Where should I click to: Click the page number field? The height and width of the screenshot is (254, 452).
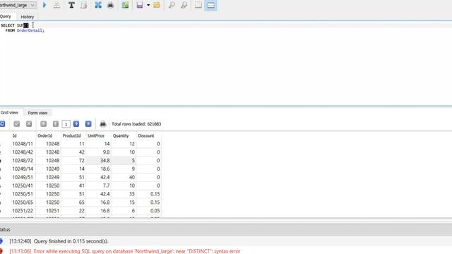pyautogui.click(x=66, y=124)
